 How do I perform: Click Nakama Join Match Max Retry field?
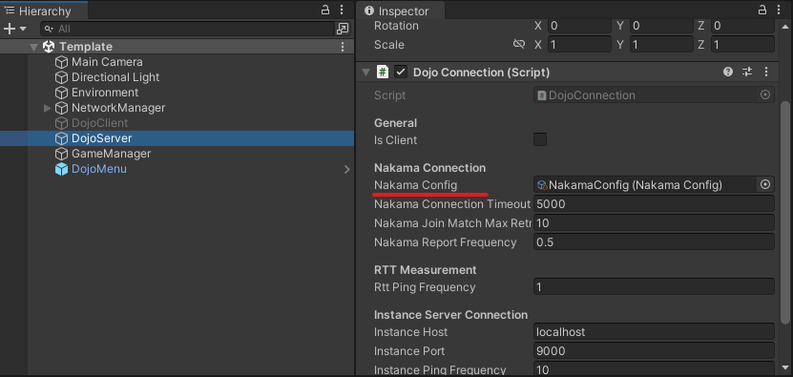pos(654,223)
